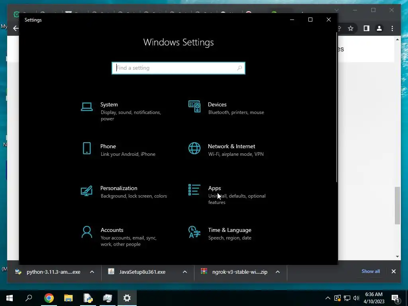Click the Windows Start button
The width and height of the screenshot is (408, 306).
[10, 298]
